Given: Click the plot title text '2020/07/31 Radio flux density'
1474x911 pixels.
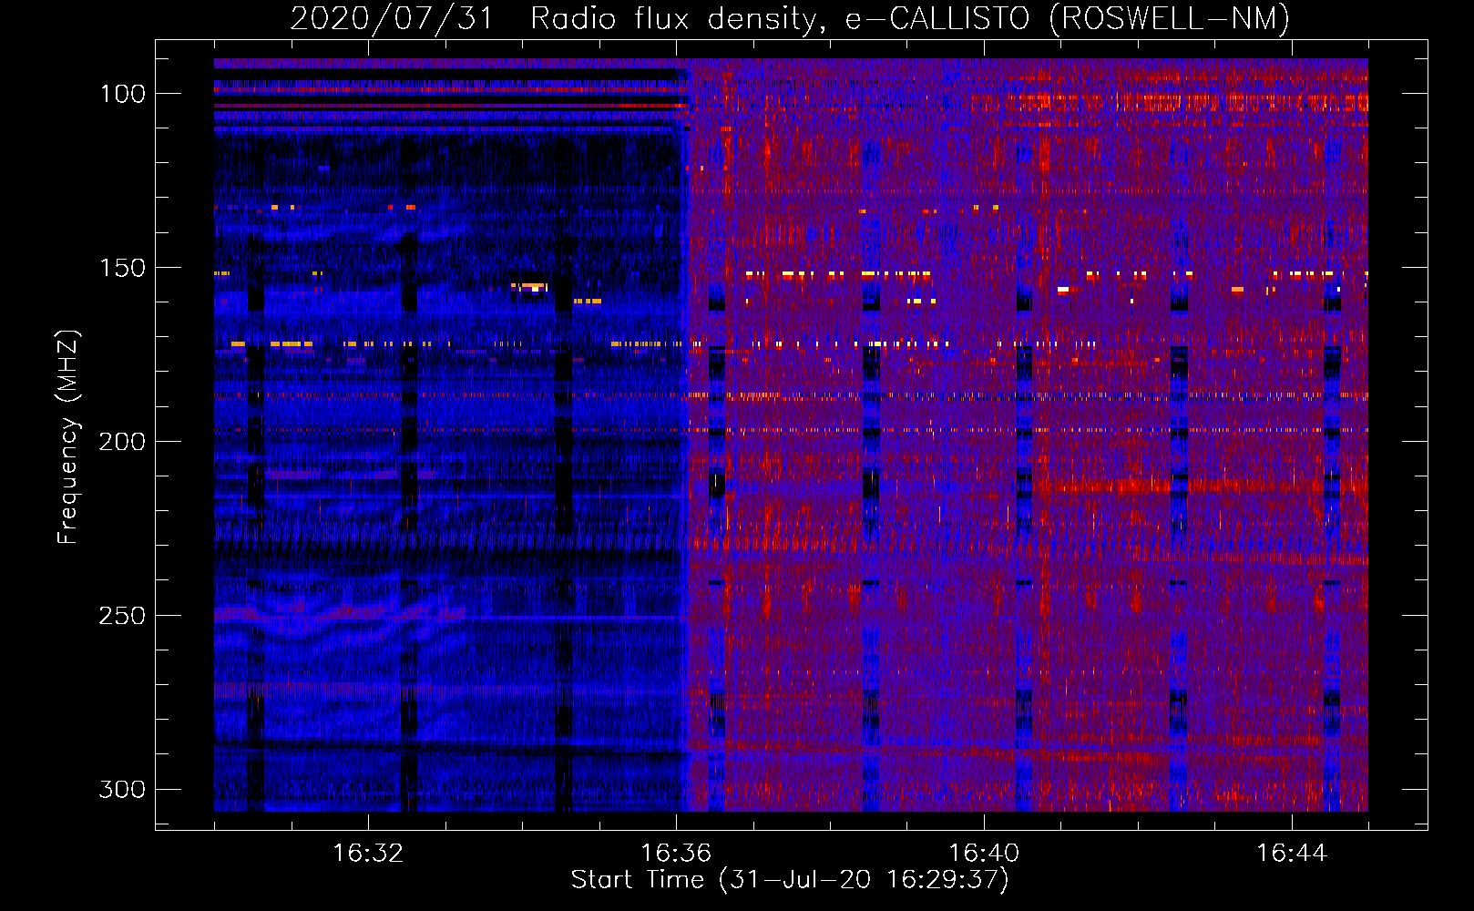Looking at the screenshot, I should (557, 18).
